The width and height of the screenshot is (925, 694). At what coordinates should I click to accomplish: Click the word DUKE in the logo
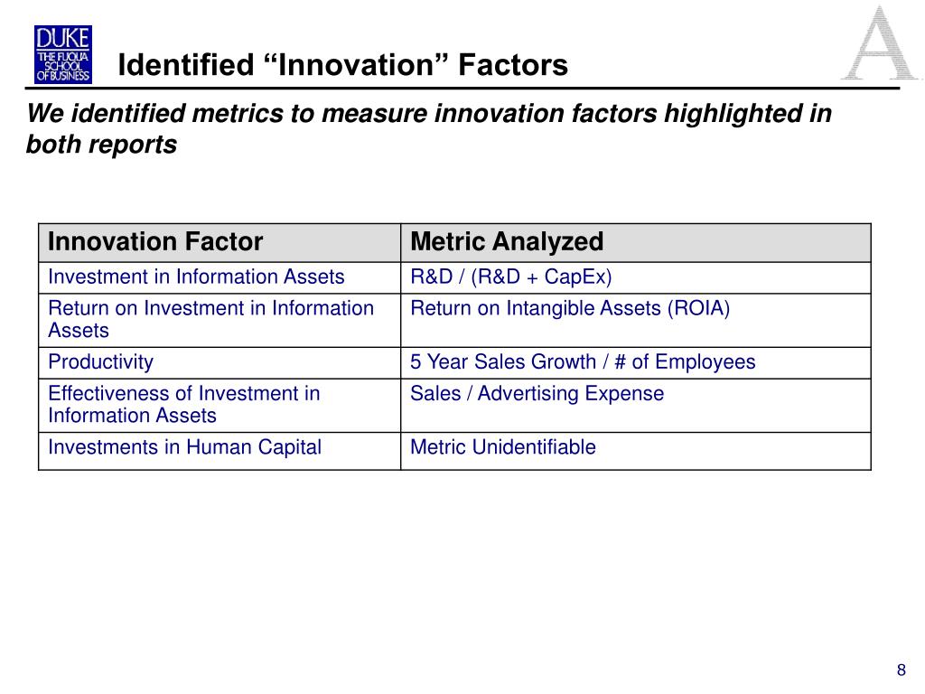click(x=63, y=39)
